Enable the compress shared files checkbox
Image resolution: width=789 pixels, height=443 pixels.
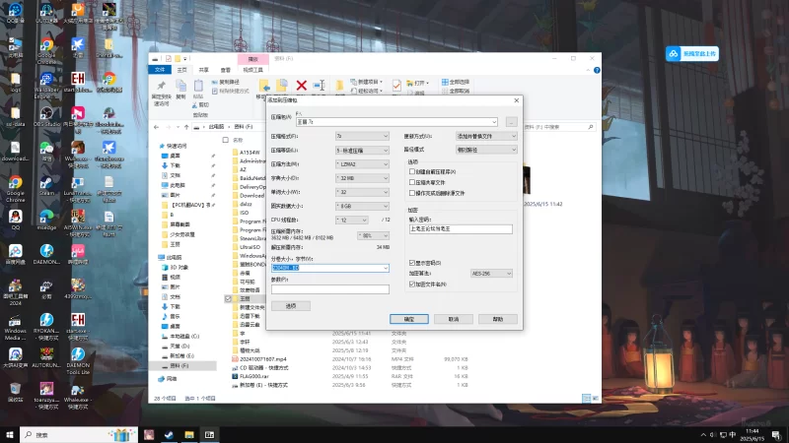coord(412,182)
